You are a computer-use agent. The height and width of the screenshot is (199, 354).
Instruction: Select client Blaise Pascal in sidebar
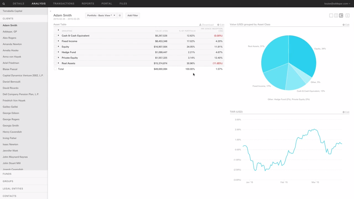click(10, 69)
